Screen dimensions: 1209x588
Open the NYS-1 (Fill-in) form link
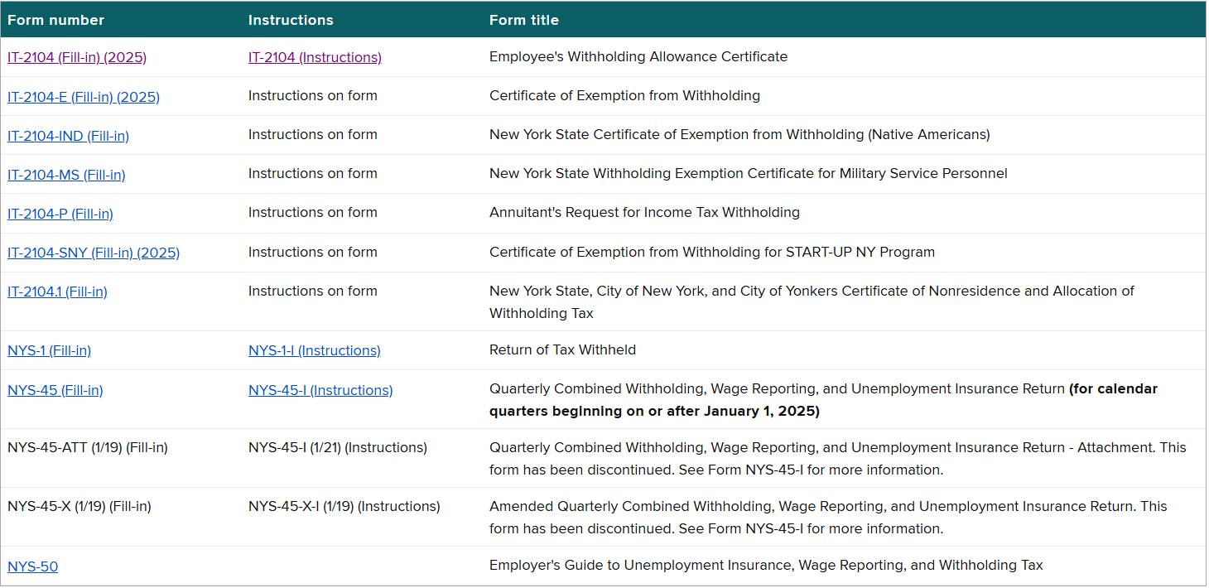[49, 350]
